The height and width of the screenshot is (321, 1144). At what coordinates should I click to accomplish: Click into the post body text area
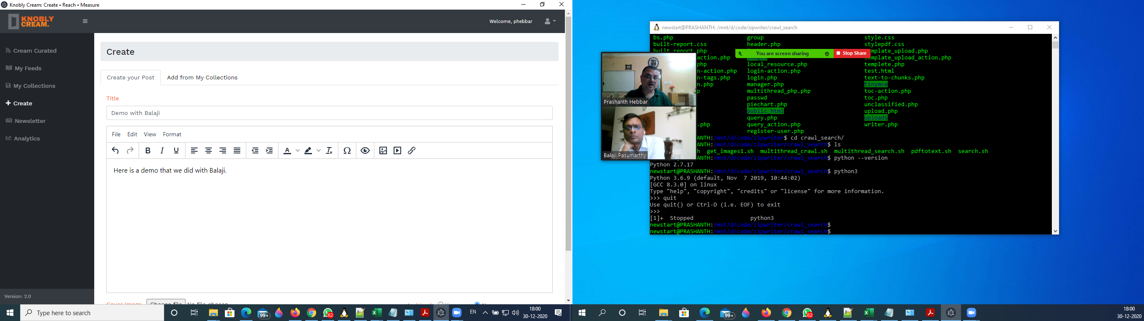(x=330, y=225)
